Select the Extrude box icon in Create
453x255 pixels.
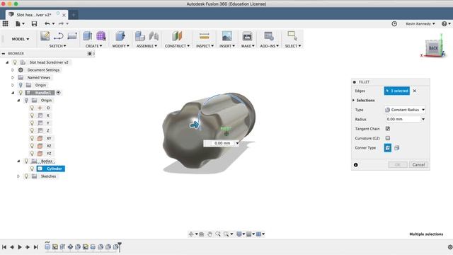pyautogui.click(x=88, y=36)
